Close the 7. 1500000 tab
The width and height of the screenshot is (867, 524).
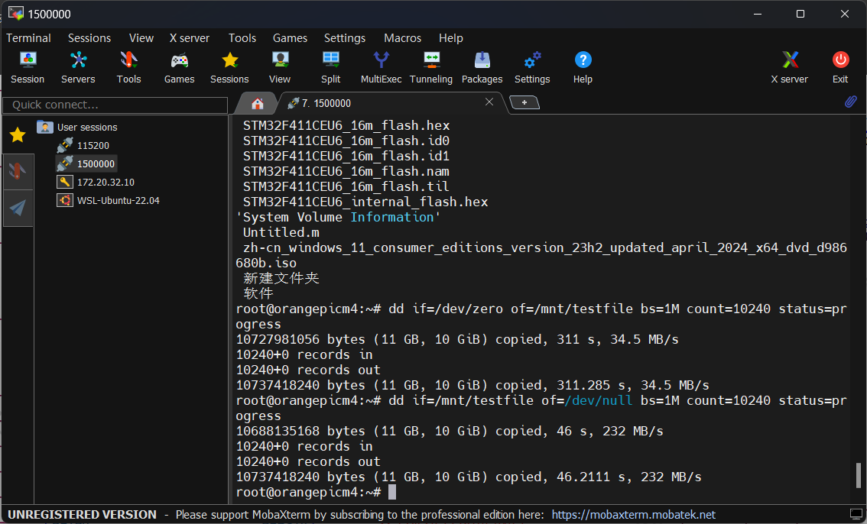click(x=489, y=102)
